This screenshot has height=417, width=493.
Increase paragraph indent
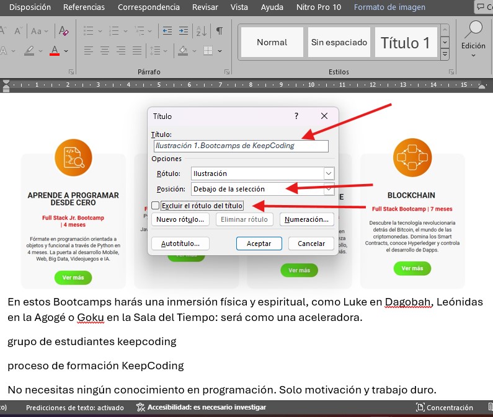[x=184, y=31]
